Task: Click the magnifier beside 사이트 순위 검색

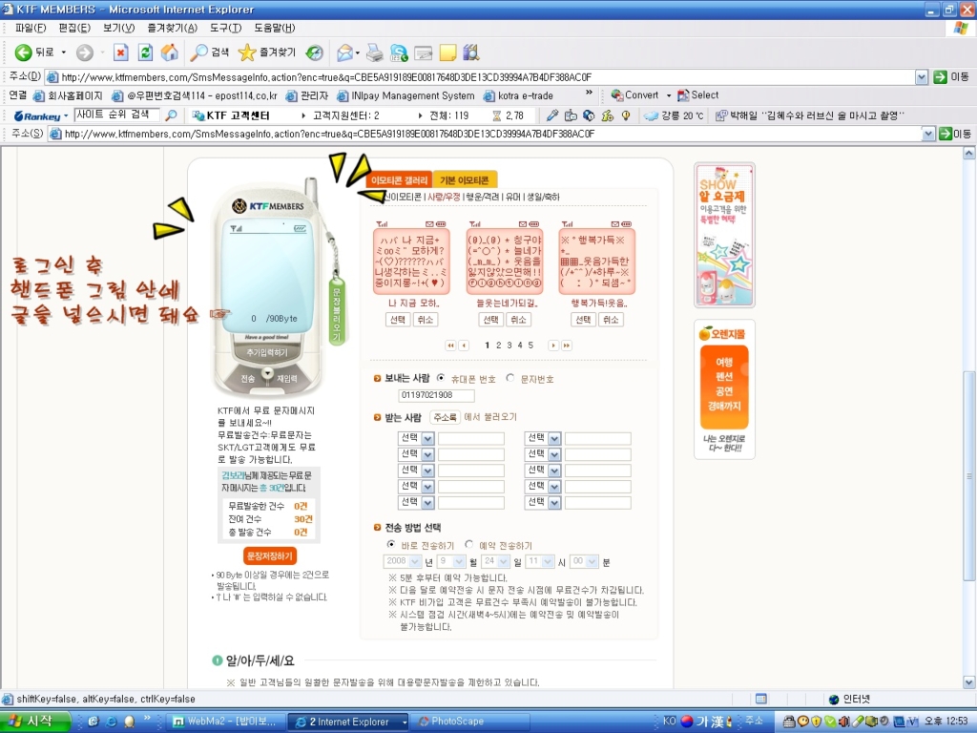Action: click(171, 115)
